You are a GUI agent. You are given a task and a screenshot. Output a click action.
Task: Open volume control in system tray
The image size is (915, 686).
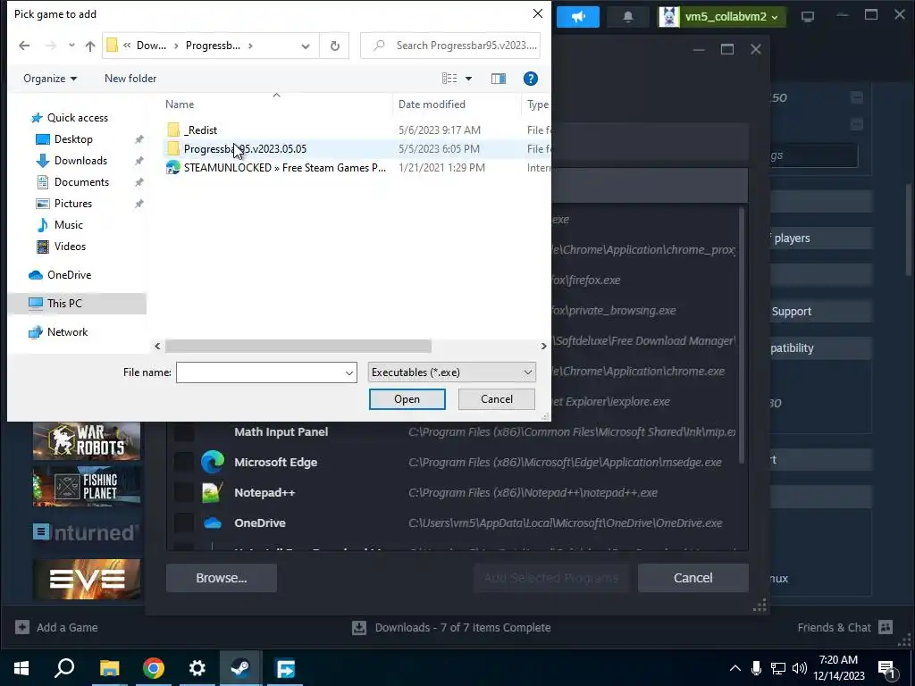click(x=799, y=668)
